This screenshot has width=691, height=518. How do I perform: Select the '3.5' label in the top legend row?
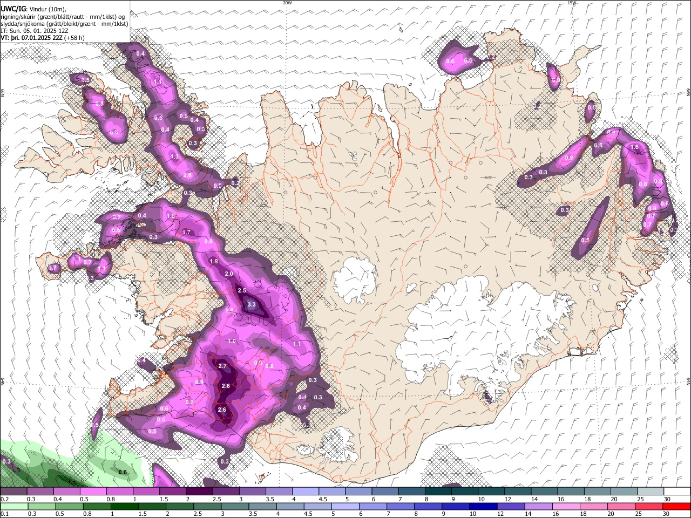pyautogui.click(x=269, y=499)
